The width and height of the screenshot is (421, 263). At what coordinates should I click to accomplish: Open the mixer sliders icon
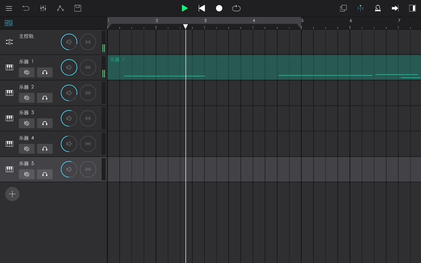[x=43, y=8]
